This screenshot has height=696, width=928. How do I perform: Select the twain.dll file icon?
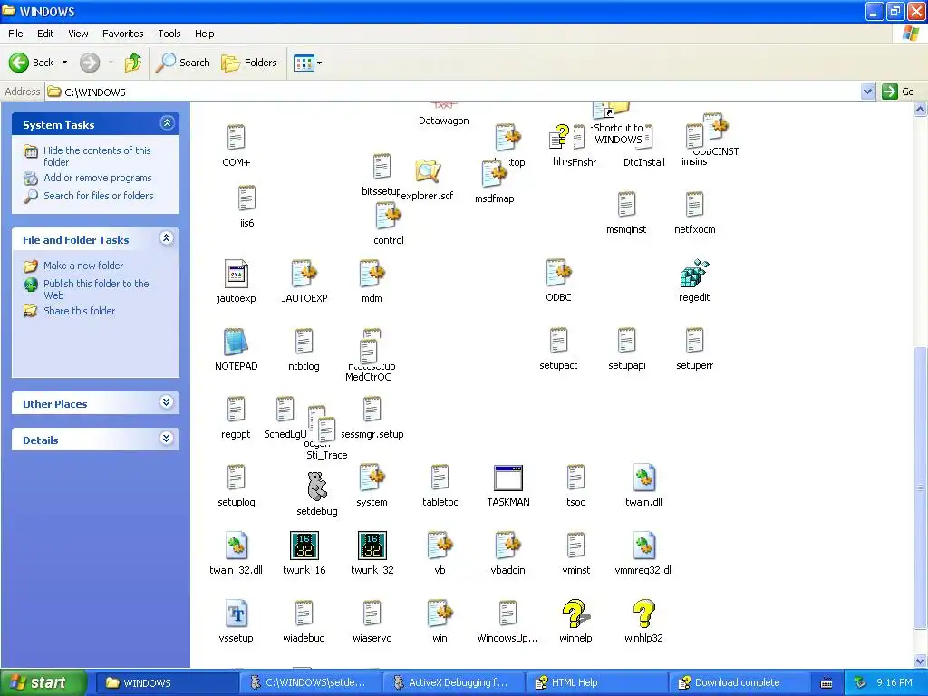pos(644,478)
